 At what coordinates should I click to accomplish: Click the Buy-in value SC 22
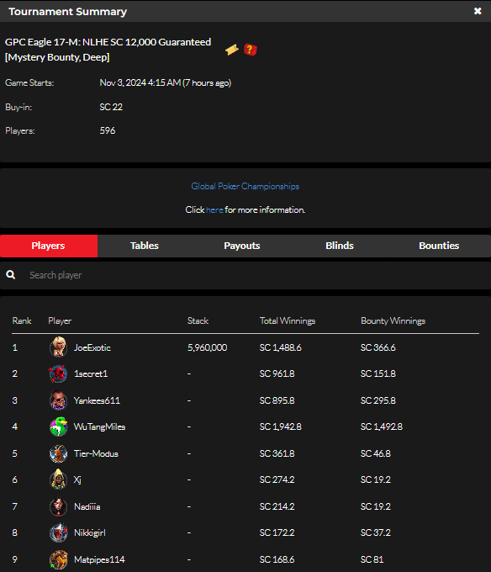(111, 107)
